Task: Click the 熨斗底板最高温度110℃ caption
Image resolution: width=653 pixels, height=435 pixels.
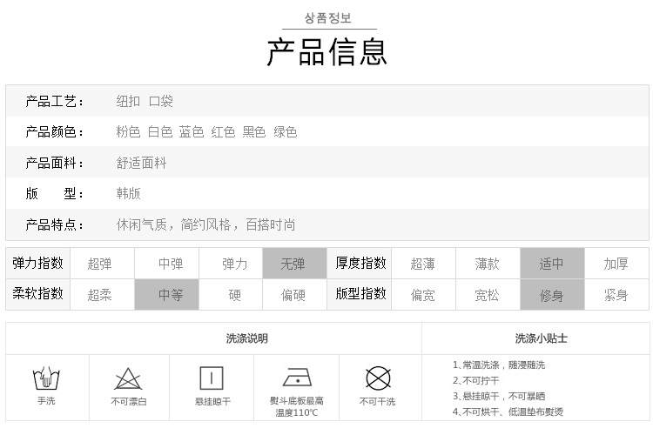Action: (x=297, y=406)
